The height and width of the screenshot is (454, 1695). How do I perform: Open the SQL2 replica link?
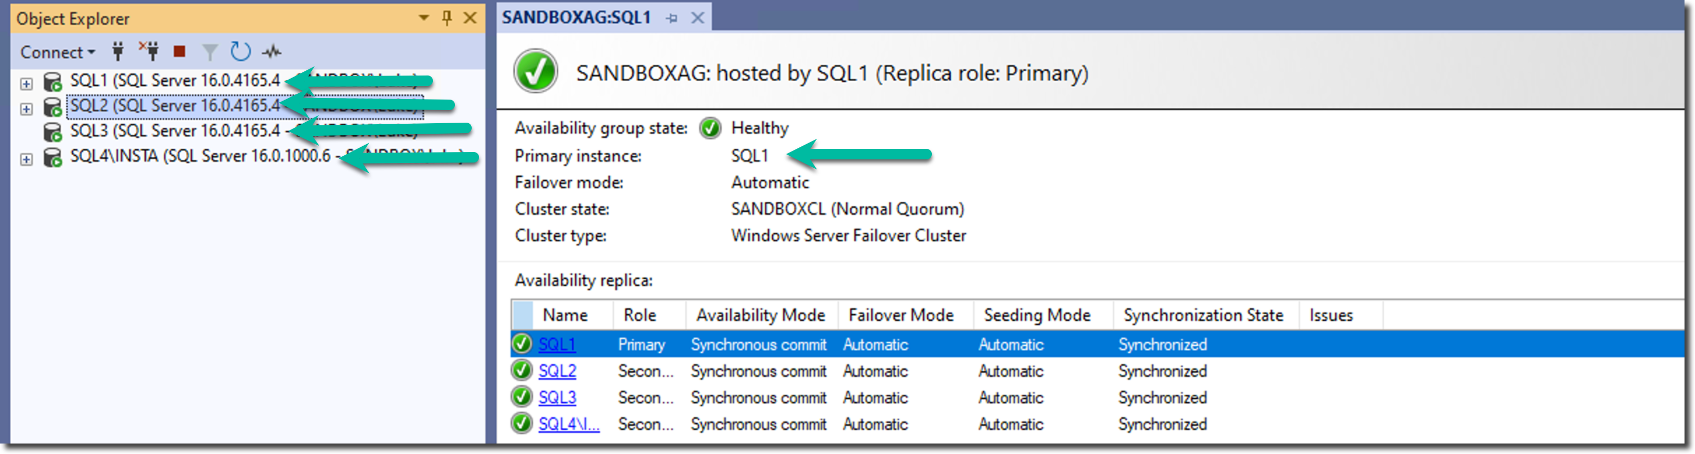coord(557,371)
